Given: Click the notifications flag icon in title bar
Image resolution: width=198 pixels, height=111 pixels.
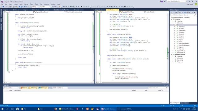Looking at the screenshot, I should pos(161,1).
